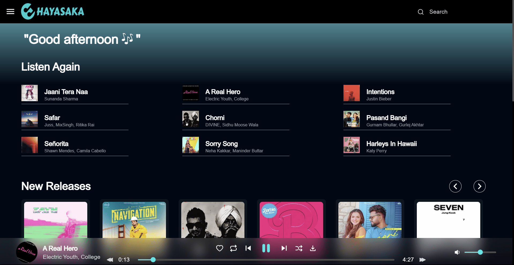Enable shuffle playback
The height and width of the screenshot is (265, 514).
[x=299, y=248]
